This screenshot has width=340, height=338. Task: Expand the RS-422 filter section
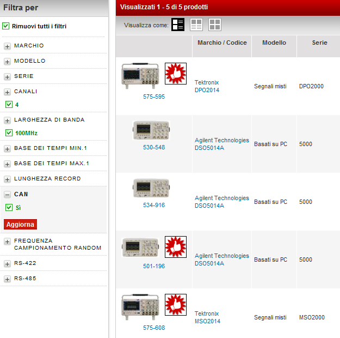click(x=8, y=264)
